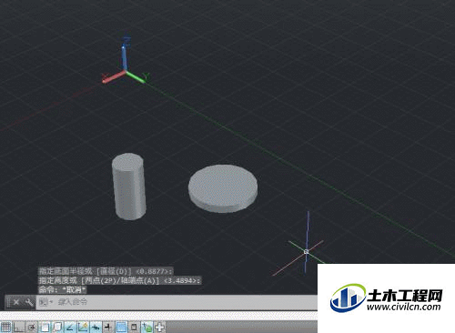This screenshot has width=455, height=333.
Task: Toggle grid display in status bar
Action: 6,327
